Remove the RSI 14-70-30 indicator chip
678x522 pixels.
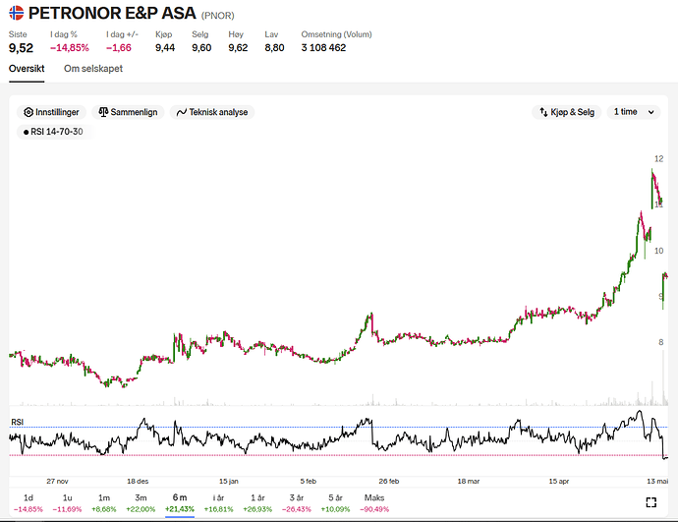(x=54, y=132)
